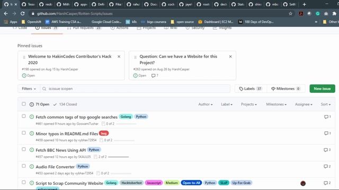Open the Sort dropdown
The height and width of the screenshot is (190, 339).
coord(326,104)
